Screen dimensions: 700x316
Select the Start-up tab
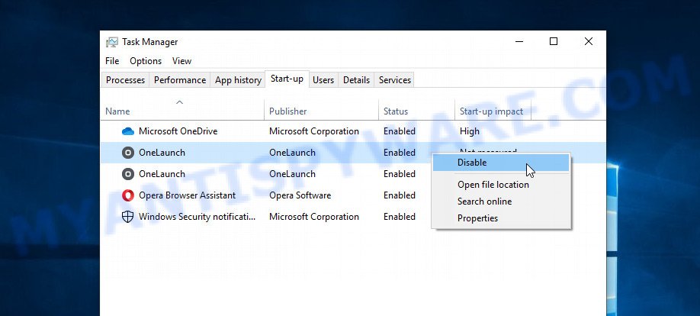287,79
